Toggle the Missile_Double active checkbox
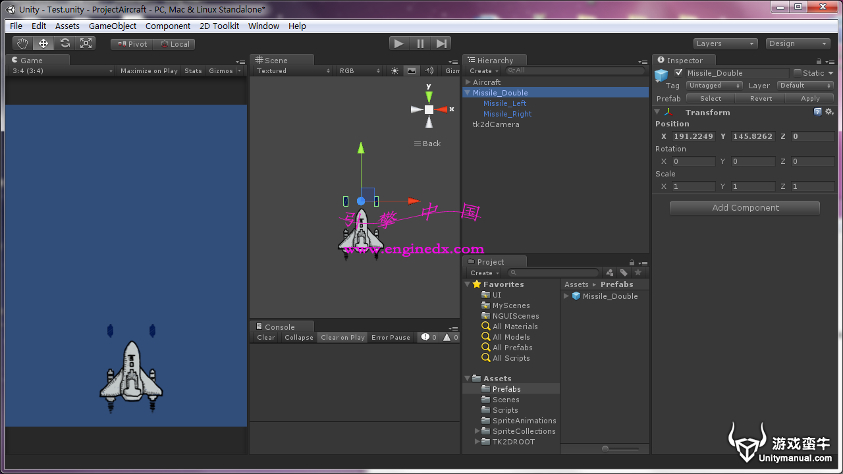The height and width of the screenshot is (474, 843). pyautogui.click(x=679, y=73)
